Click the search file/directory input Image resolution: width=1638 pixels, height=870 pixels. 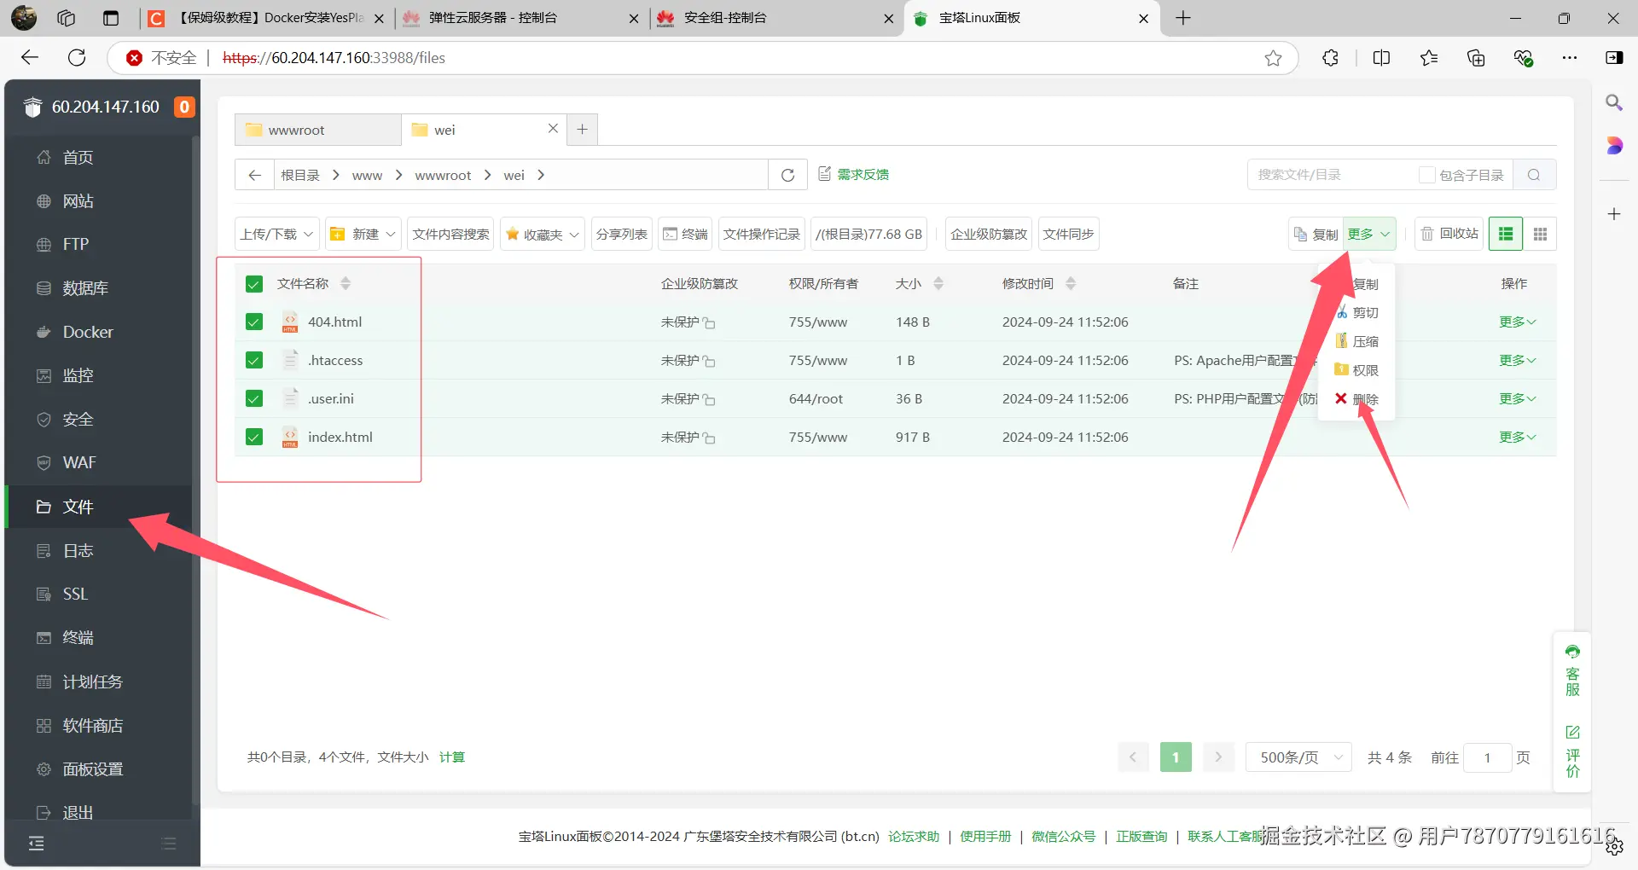pos(1331,175)
